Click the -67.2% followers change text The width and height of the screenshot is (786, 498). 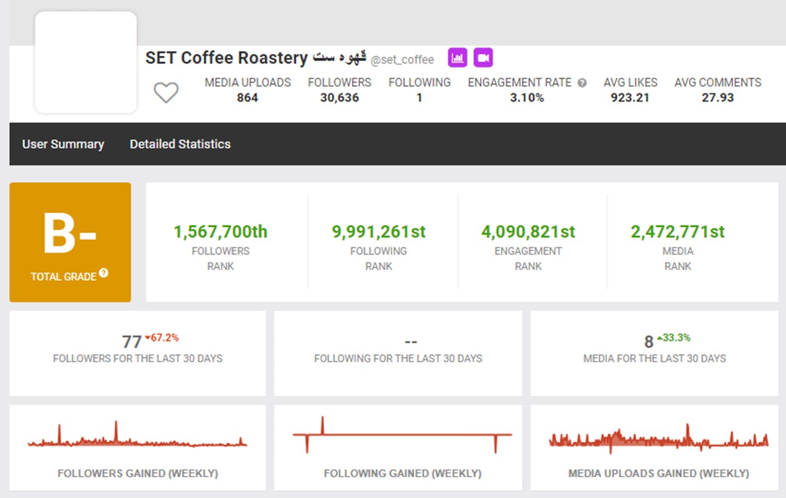click(165, 337)
